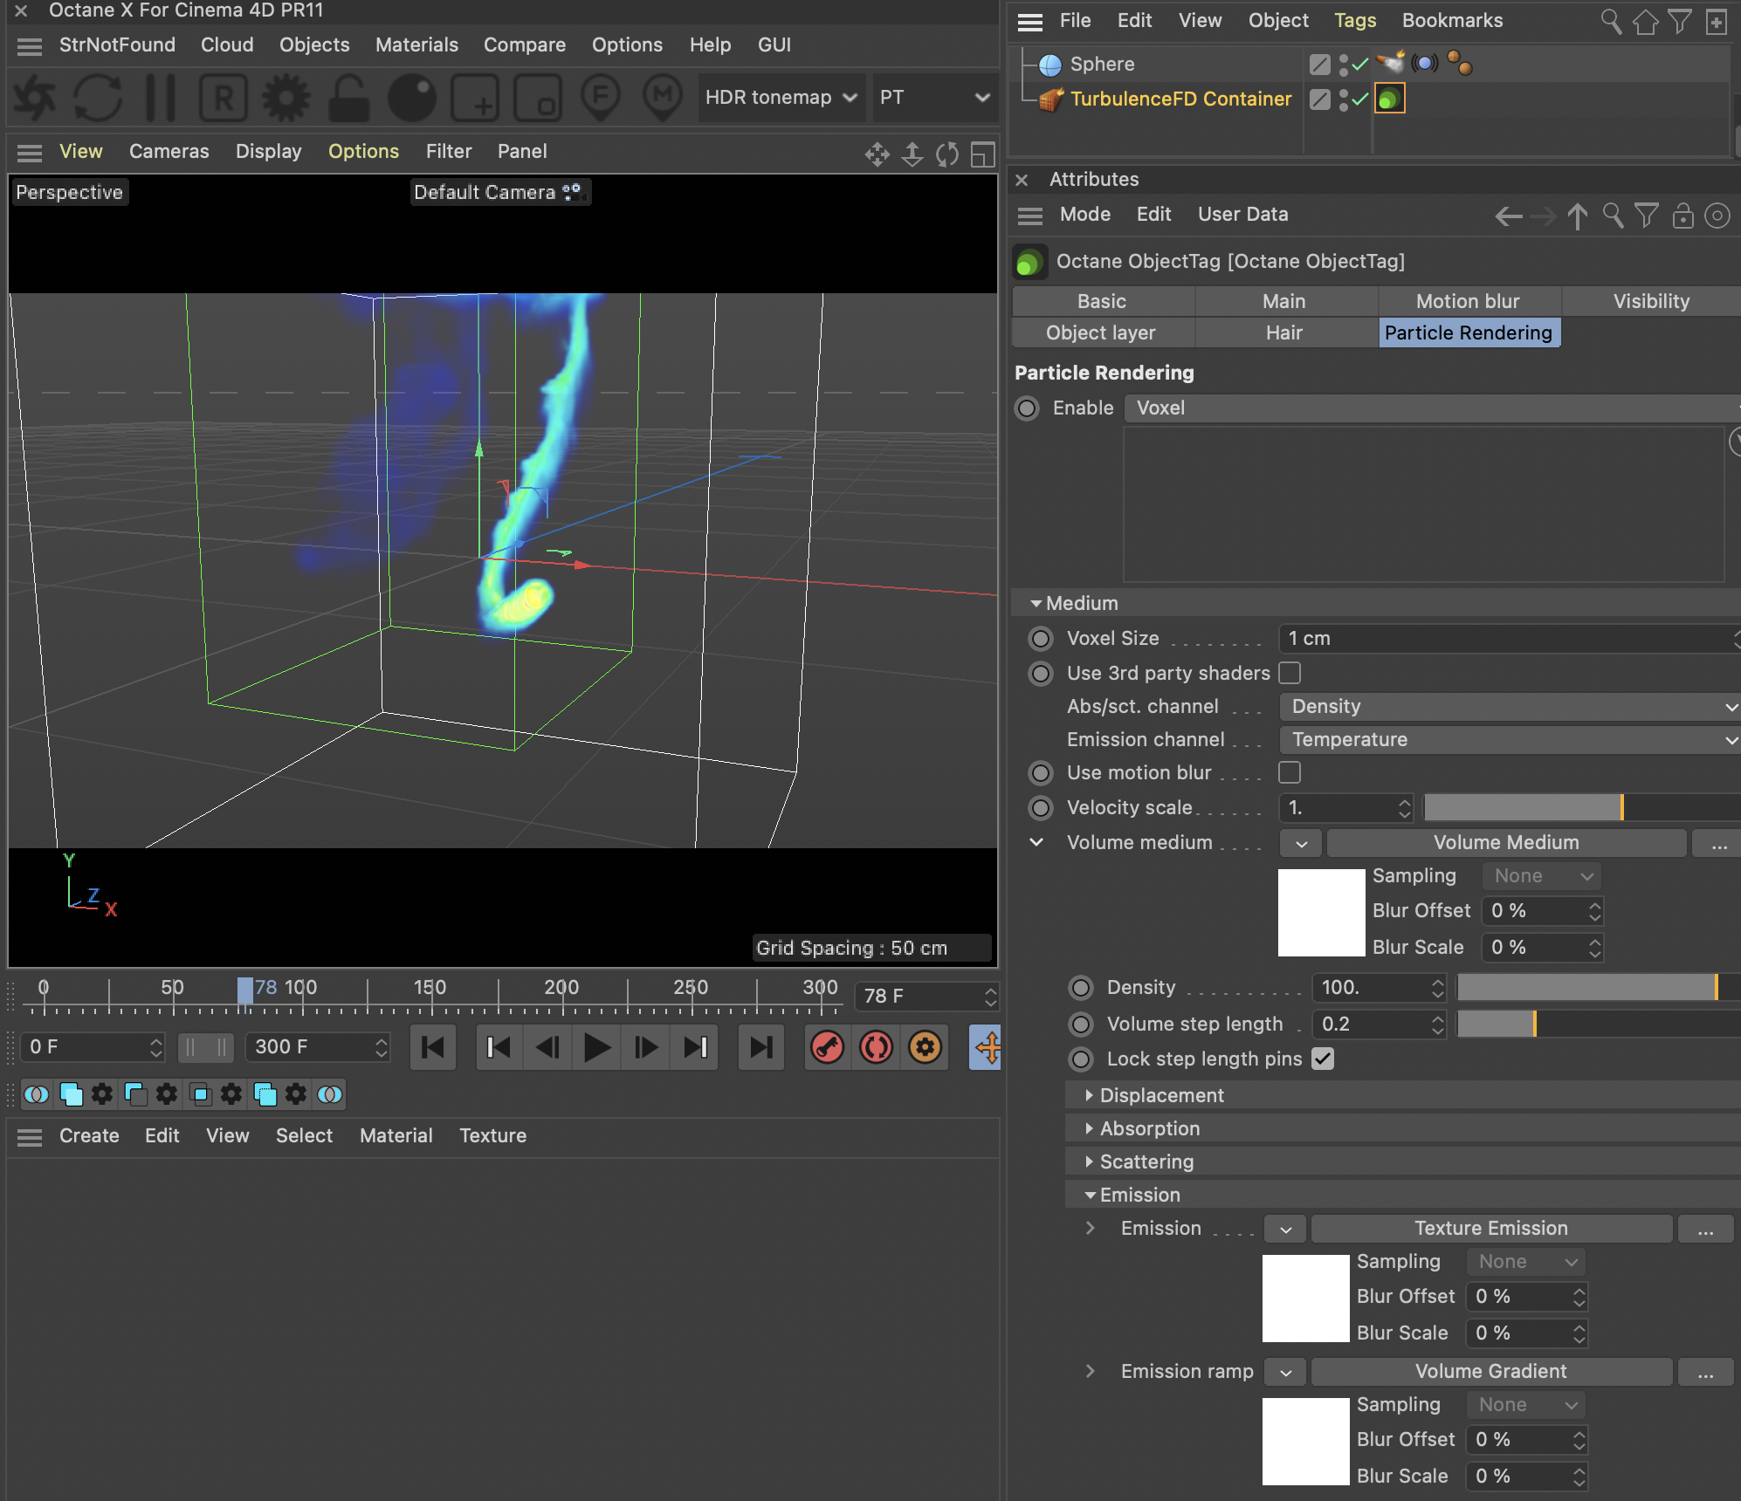Select the Octane ObjectTag icon on TurbulenceFD Container

tap(1389, 99)
